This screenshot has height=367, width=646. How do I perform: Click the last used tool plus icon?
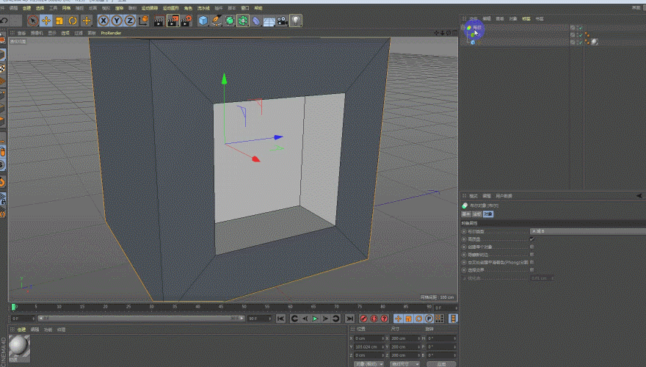coord(86,20)
